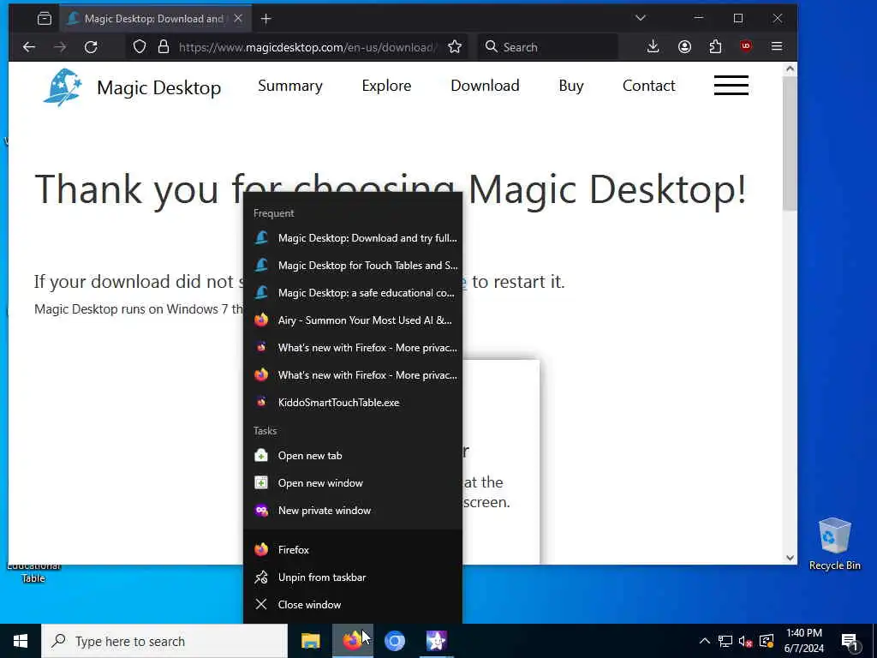Click the taskbar search box
Screen dimensions: 877x658
point(164,641)
